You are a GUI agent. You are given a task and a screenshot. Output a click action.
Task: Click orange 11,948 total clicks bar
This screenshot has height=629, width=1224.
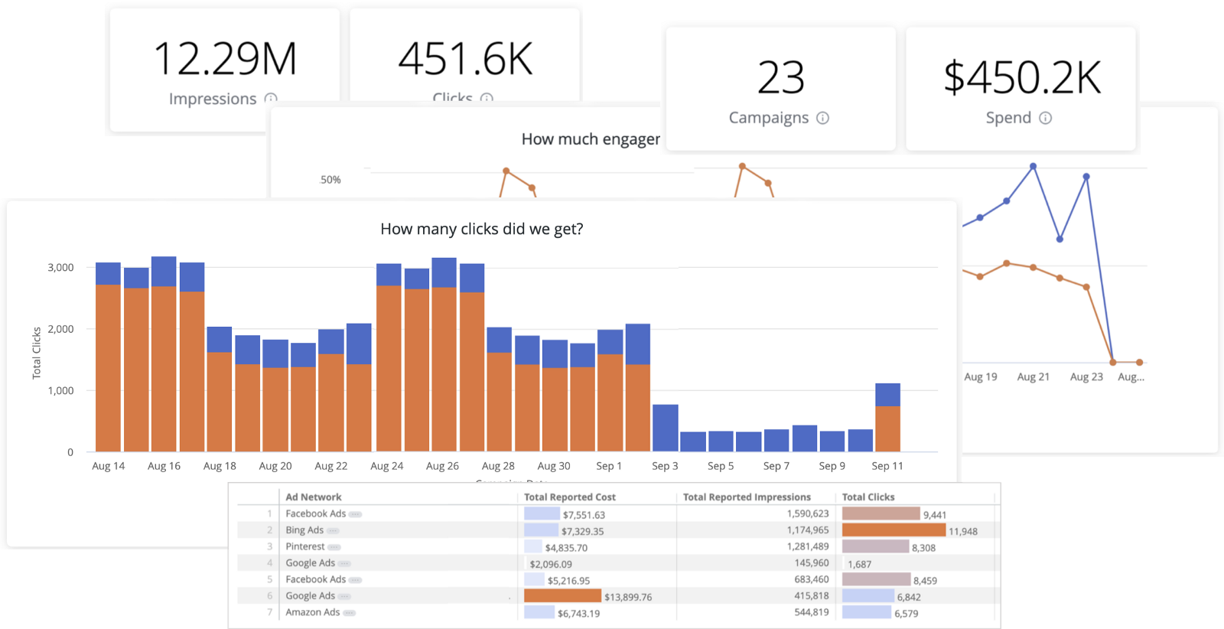pos(894,530)
